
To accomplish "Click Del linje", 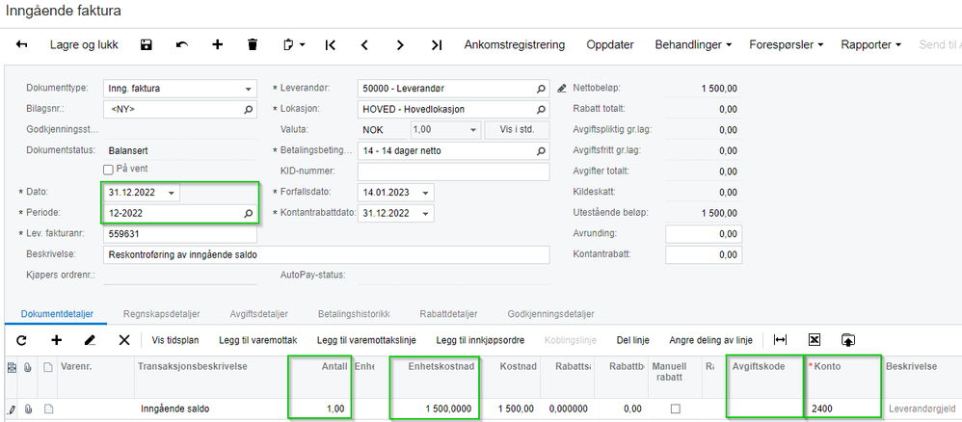I will click(632, 340).
